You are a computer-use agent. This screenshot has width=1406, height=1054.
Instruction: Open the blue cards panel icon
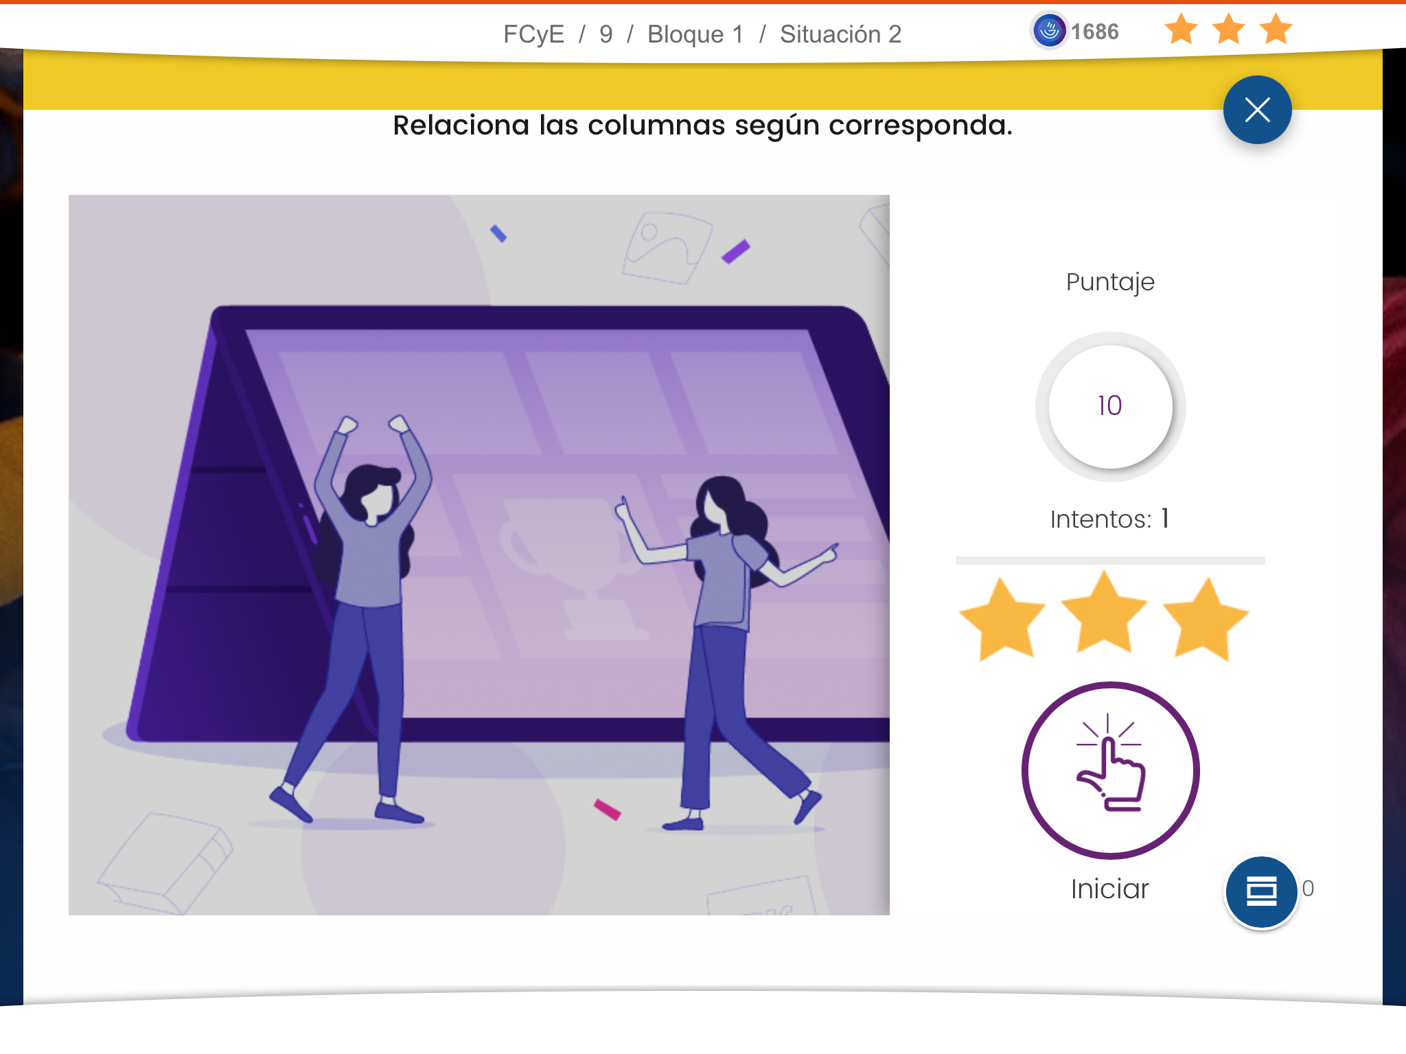pyautogui.click(x=1261, y=891)
